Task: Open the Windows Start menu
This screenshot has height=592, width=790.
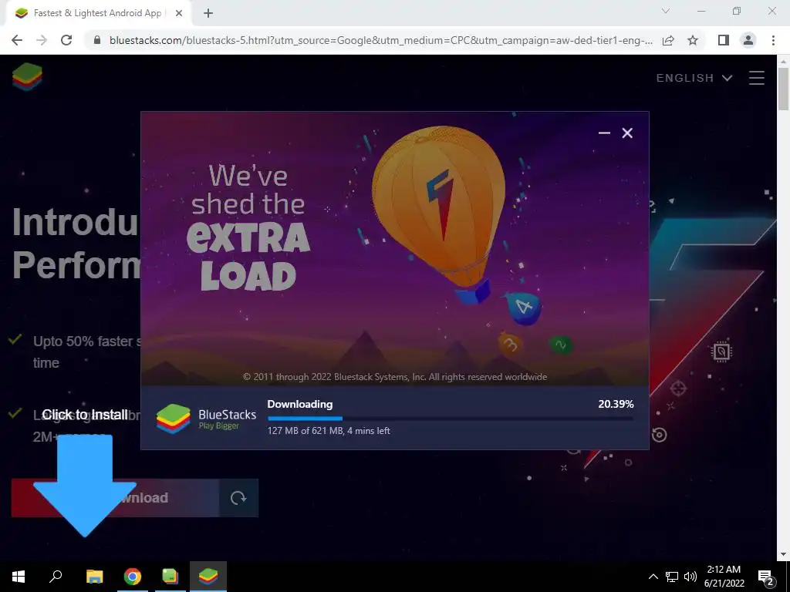Action: tap(19, 577)
